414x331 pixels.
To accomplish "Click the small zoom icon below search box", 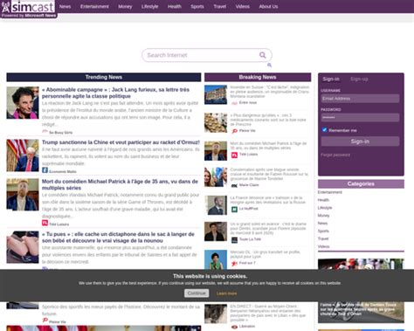I will point(269,65).
